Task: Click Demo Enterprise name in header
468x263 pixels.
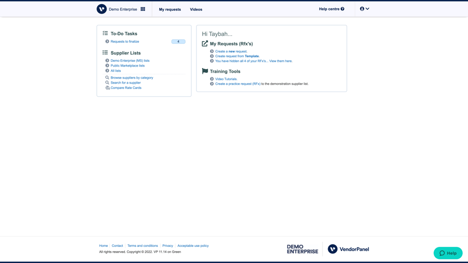Action: [123, 9]
